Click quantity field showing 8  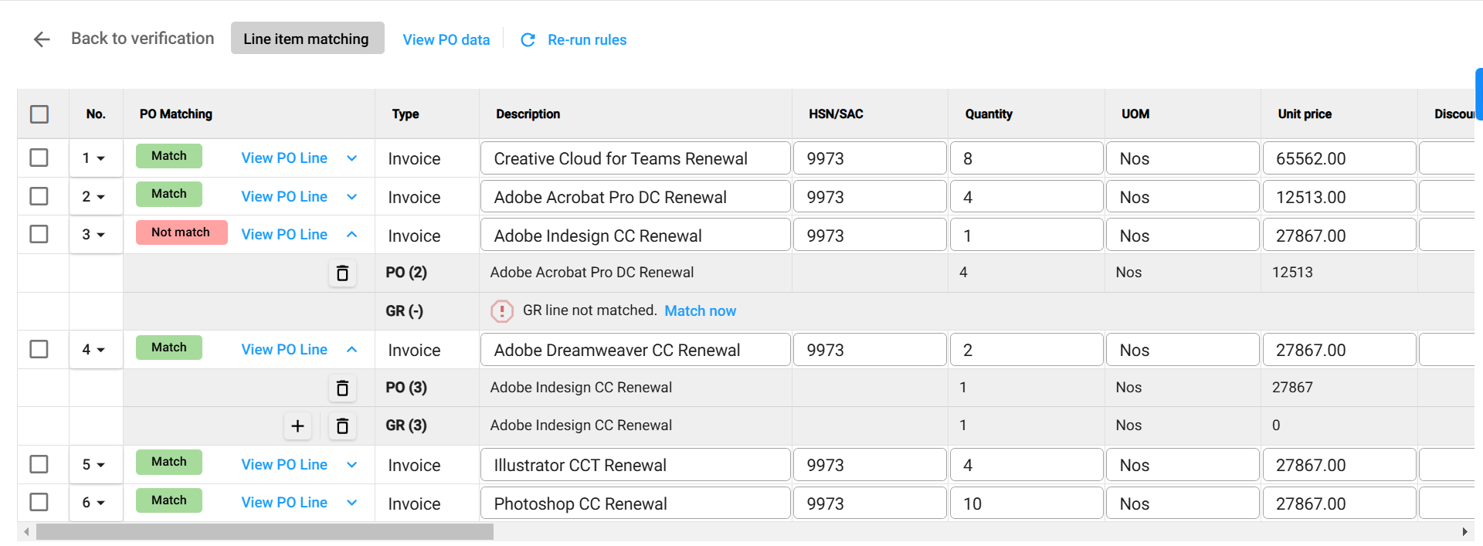1027,158
